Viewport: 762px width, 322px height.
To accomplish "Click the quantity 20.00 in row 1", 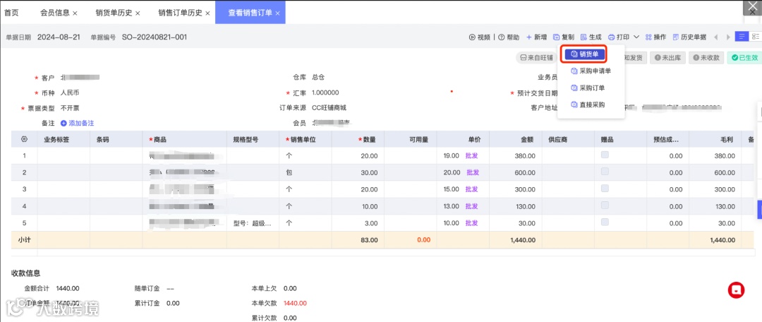I will [x=369, y=155].
